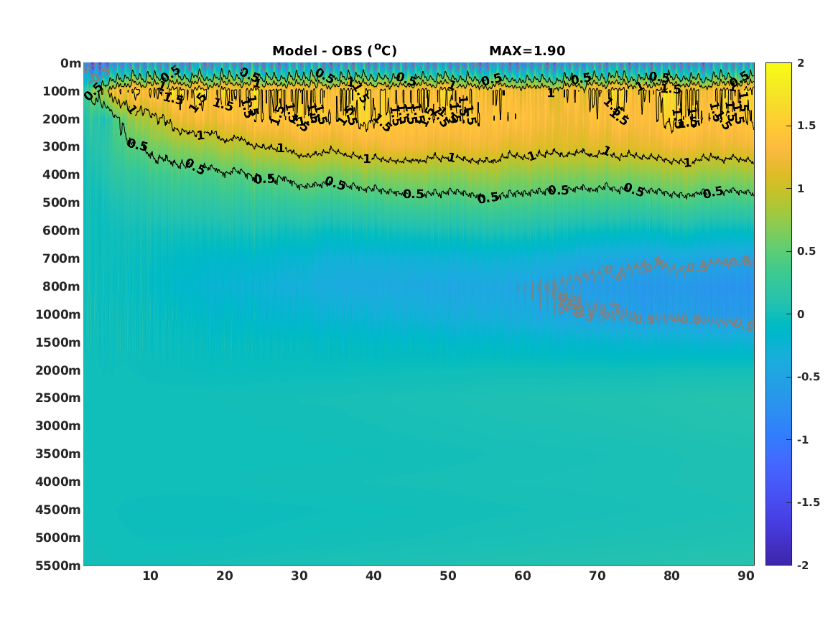Pick the "400m" depth axis label

click(62, 174)
